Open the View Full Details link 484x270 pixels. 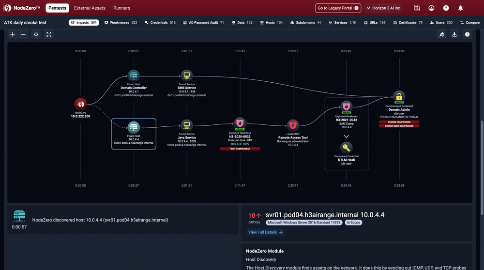click(x=265, y=232)
